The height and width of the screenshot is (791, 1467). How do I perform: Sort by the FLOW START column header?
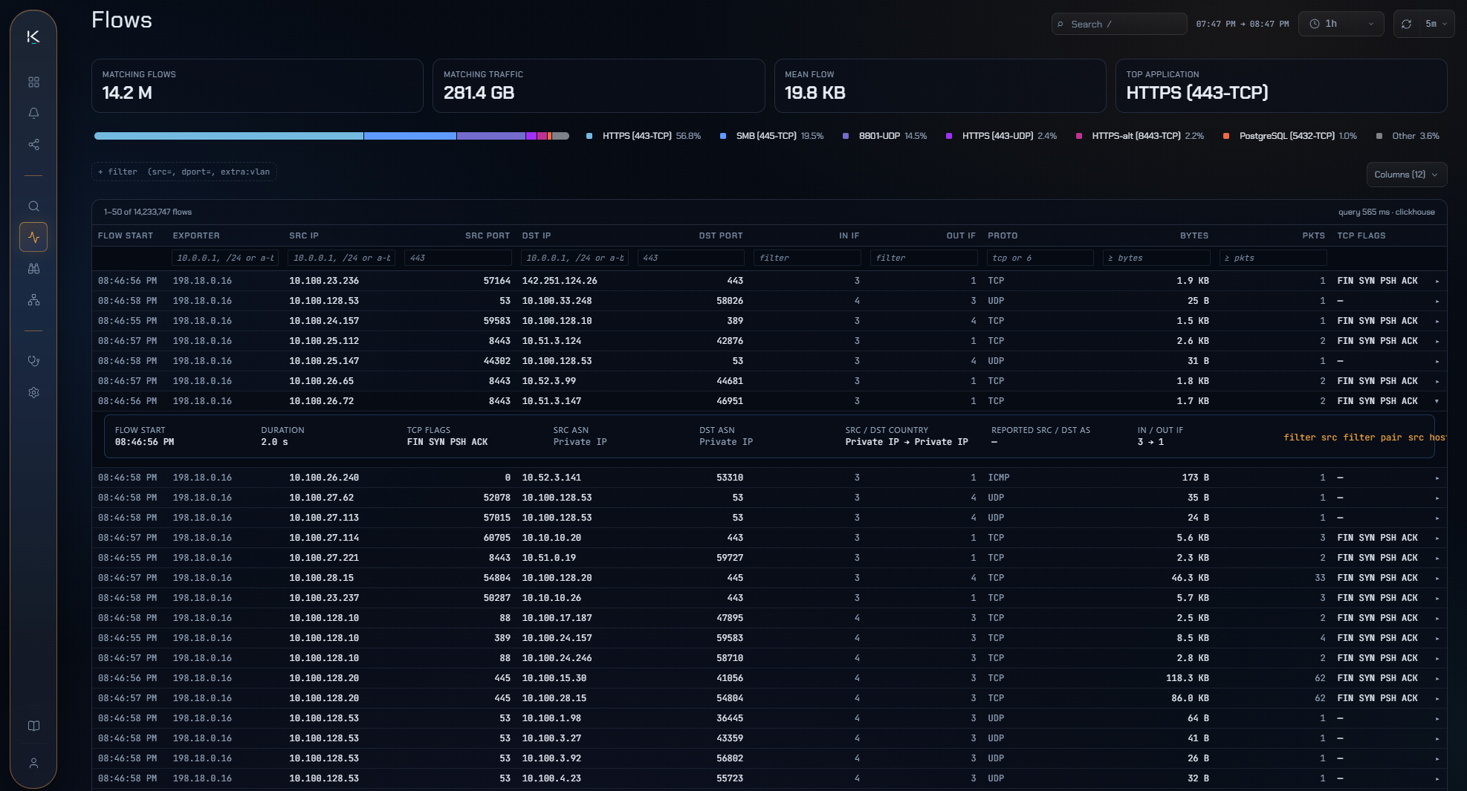126,235
